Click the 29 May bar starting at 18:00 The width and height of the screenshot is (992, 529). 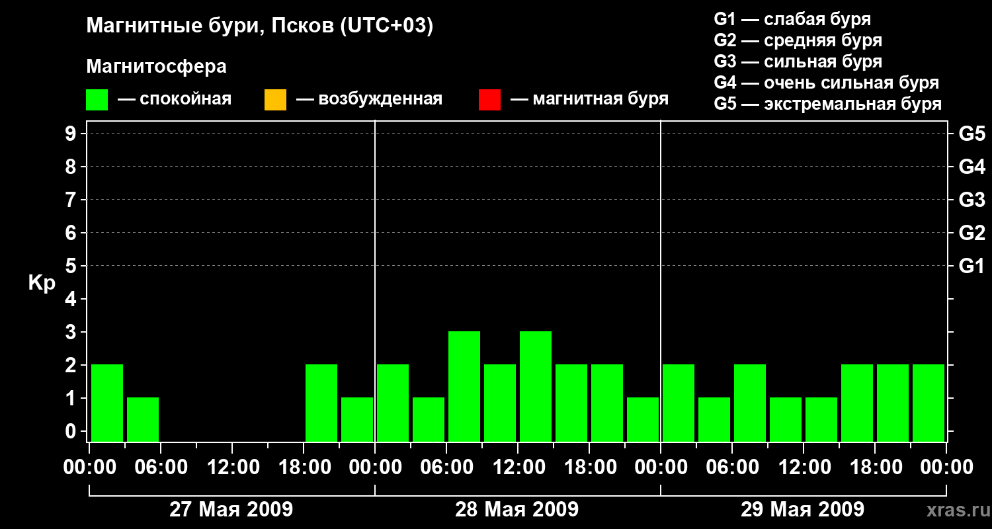pyautogui.click(x=893, y=403)
